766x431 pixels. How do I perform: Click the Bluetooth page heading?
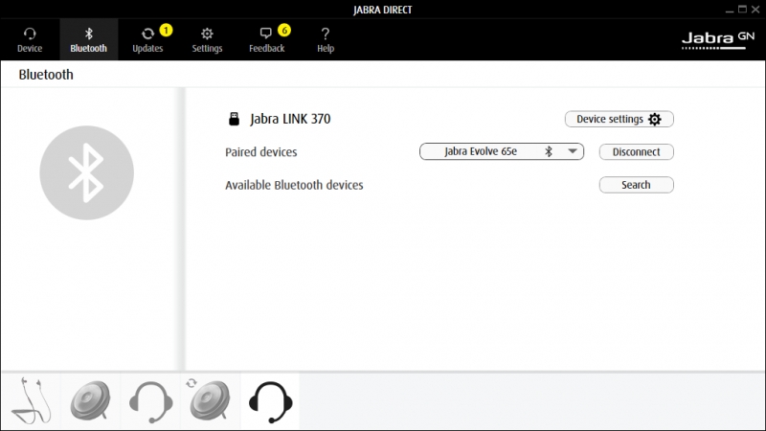point(46,75)
